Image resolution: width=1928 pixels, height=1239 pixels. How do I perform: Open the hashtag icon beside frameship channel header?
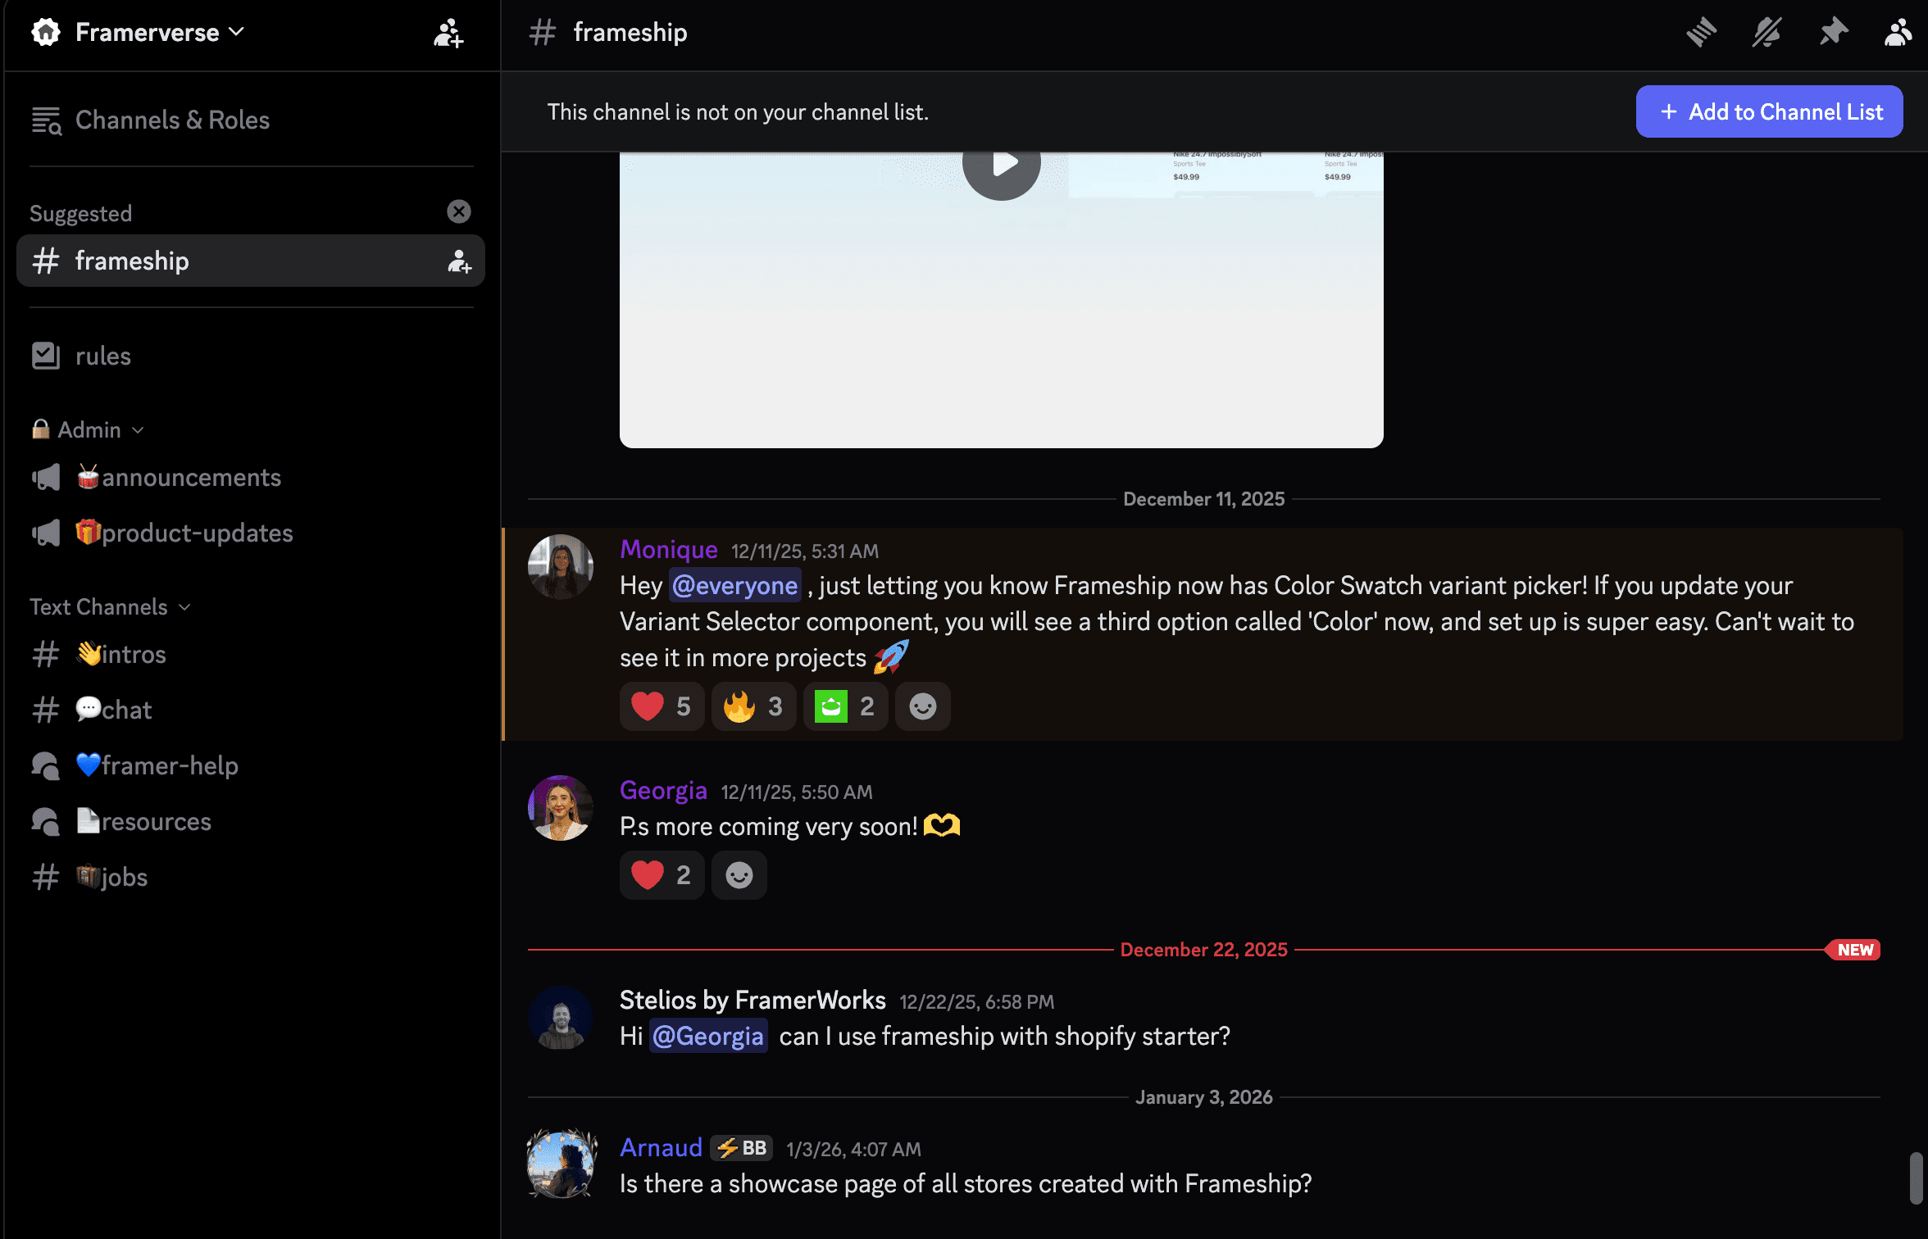(543, 32)
